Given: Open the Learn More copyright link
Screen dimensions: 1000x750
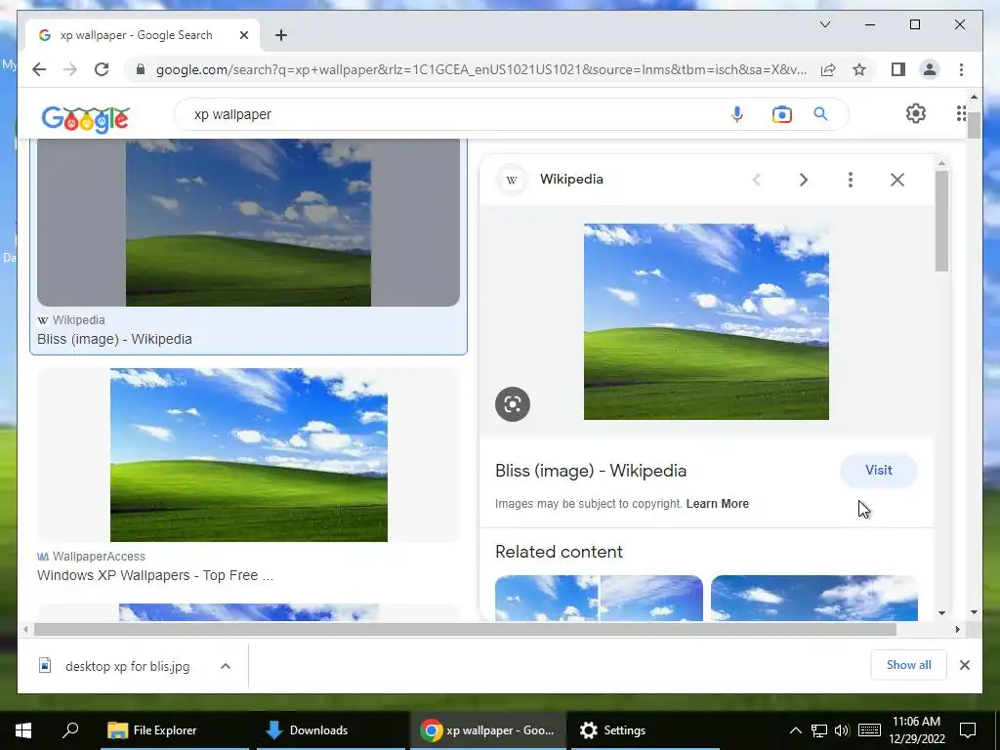Looking at the screenshot, I should pos(718,504).
